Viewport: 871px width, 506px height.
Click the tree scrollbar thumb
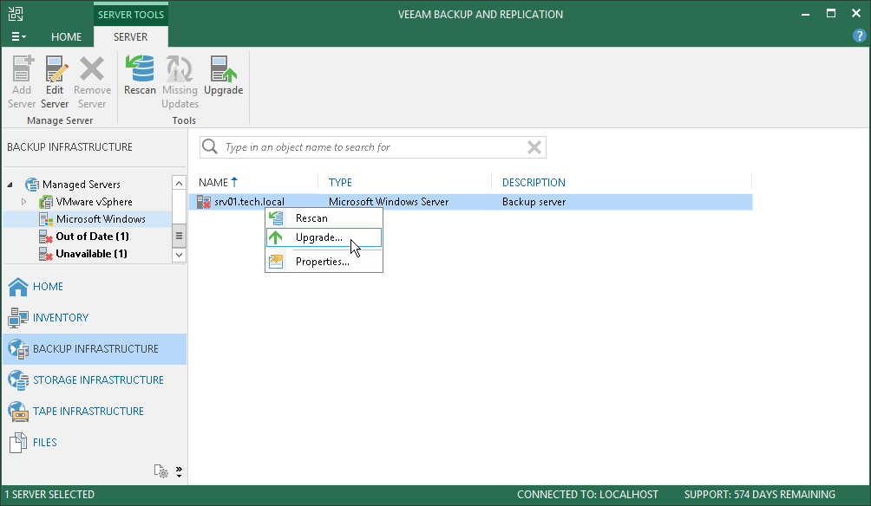point(179,236)
